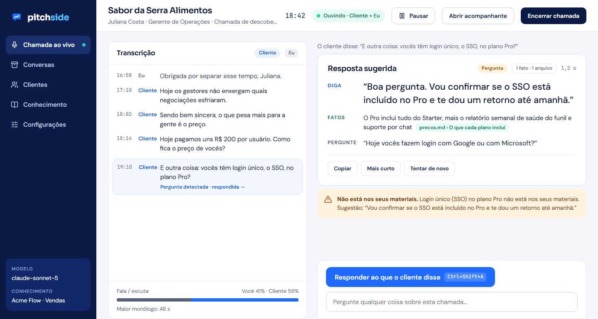The image size is (598, 319).
Task: Click the Maior monólogo: 48 s text
Action: (143, 309)
